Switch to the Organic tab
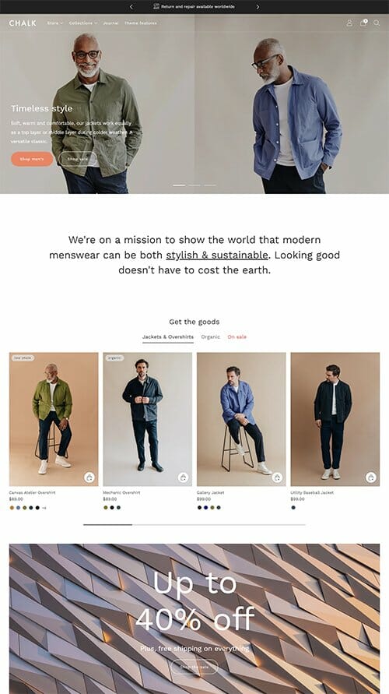 tap(210, 336)
